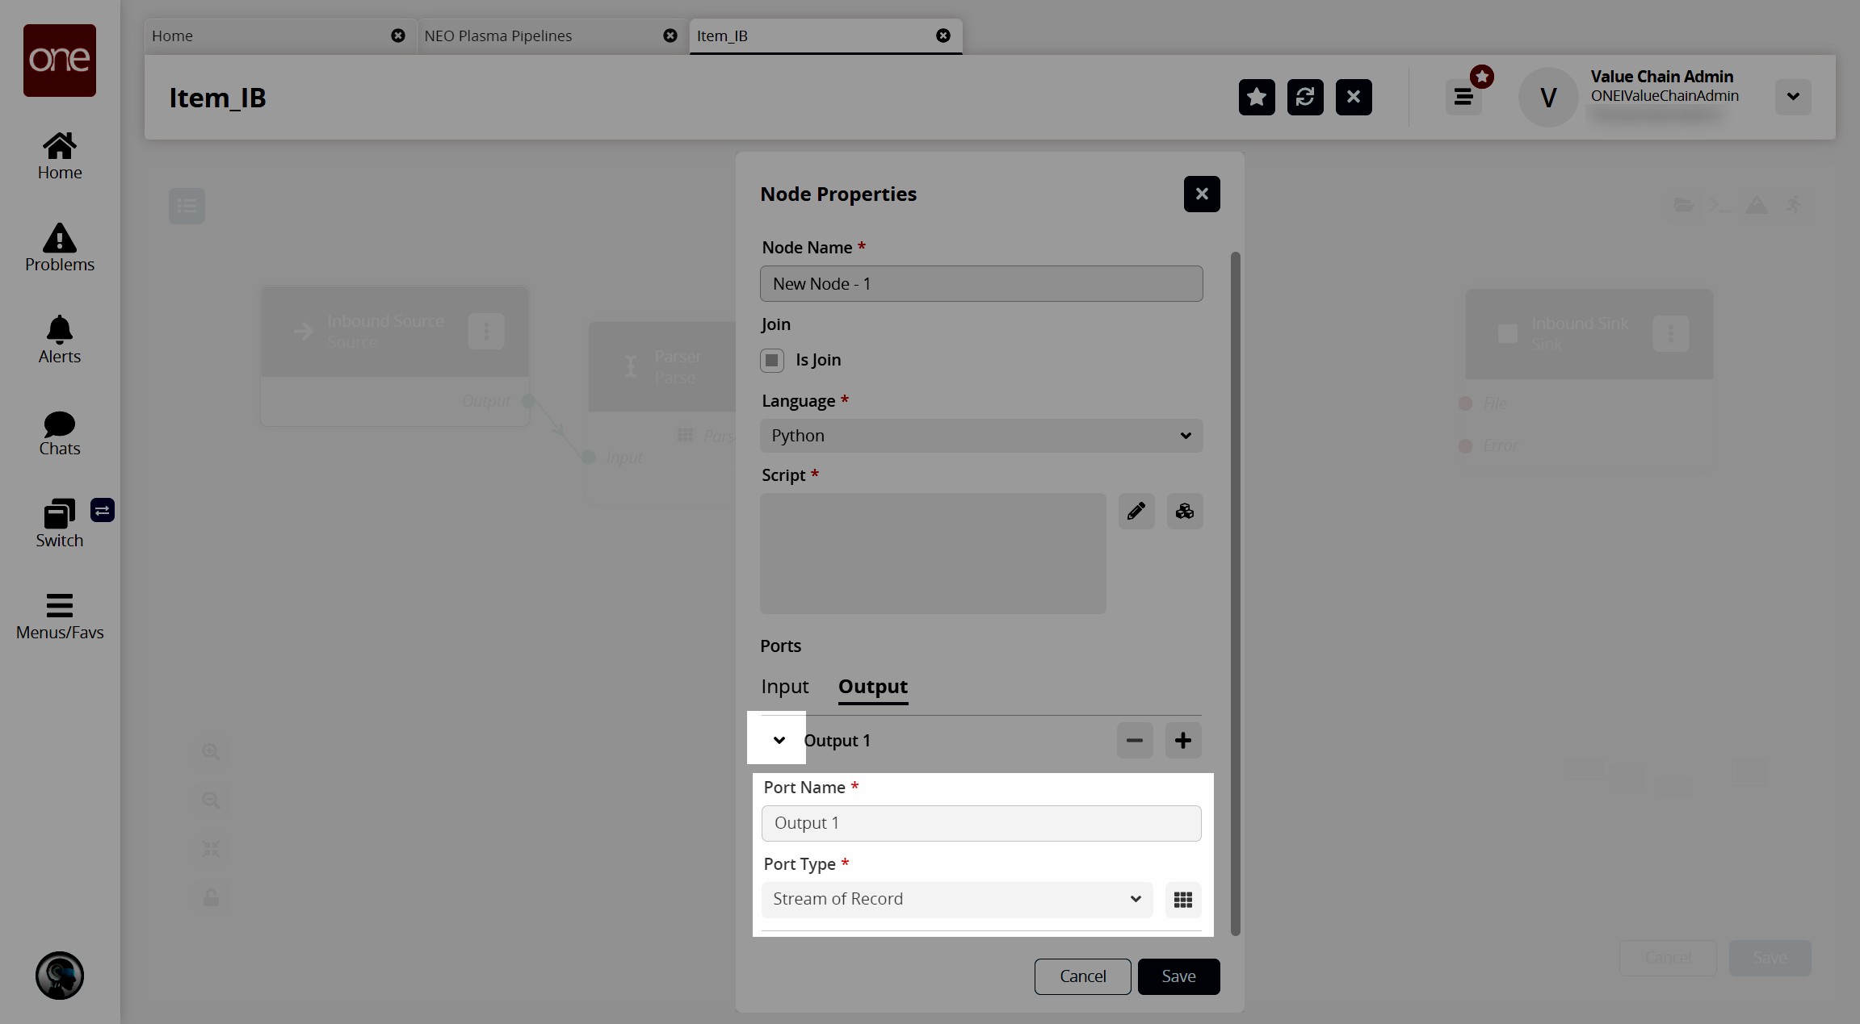The image size is (1860, 1024).
Task: Click the Node Properties vertical scrollbar
Action: (x=1235, y=593)
